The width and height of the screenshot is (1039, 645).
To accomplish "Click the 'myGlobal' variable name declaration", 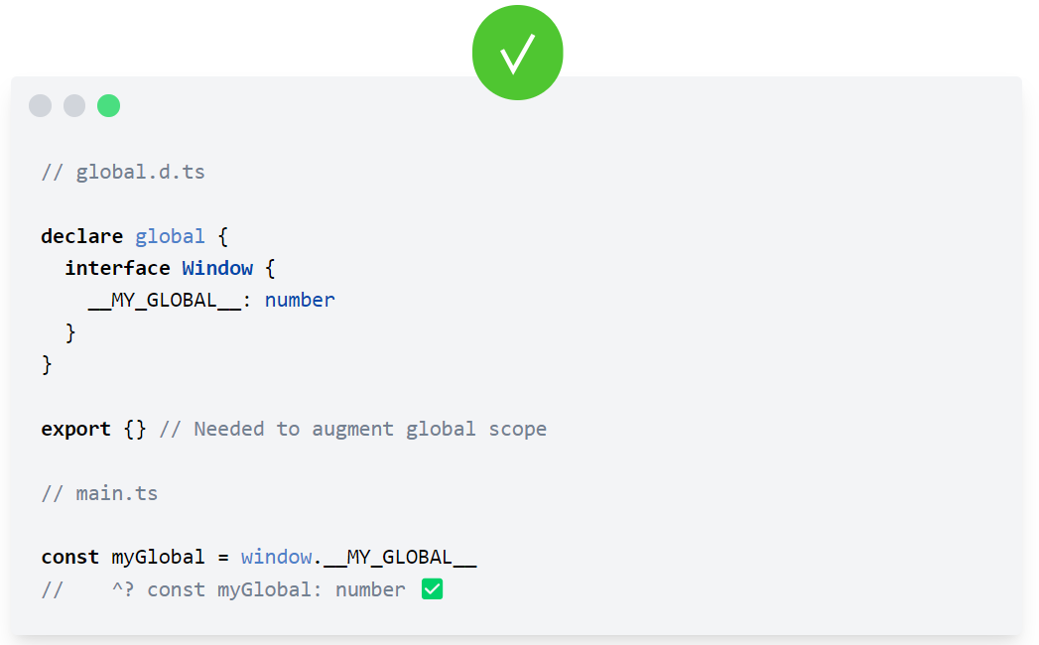I will (158, 558).
